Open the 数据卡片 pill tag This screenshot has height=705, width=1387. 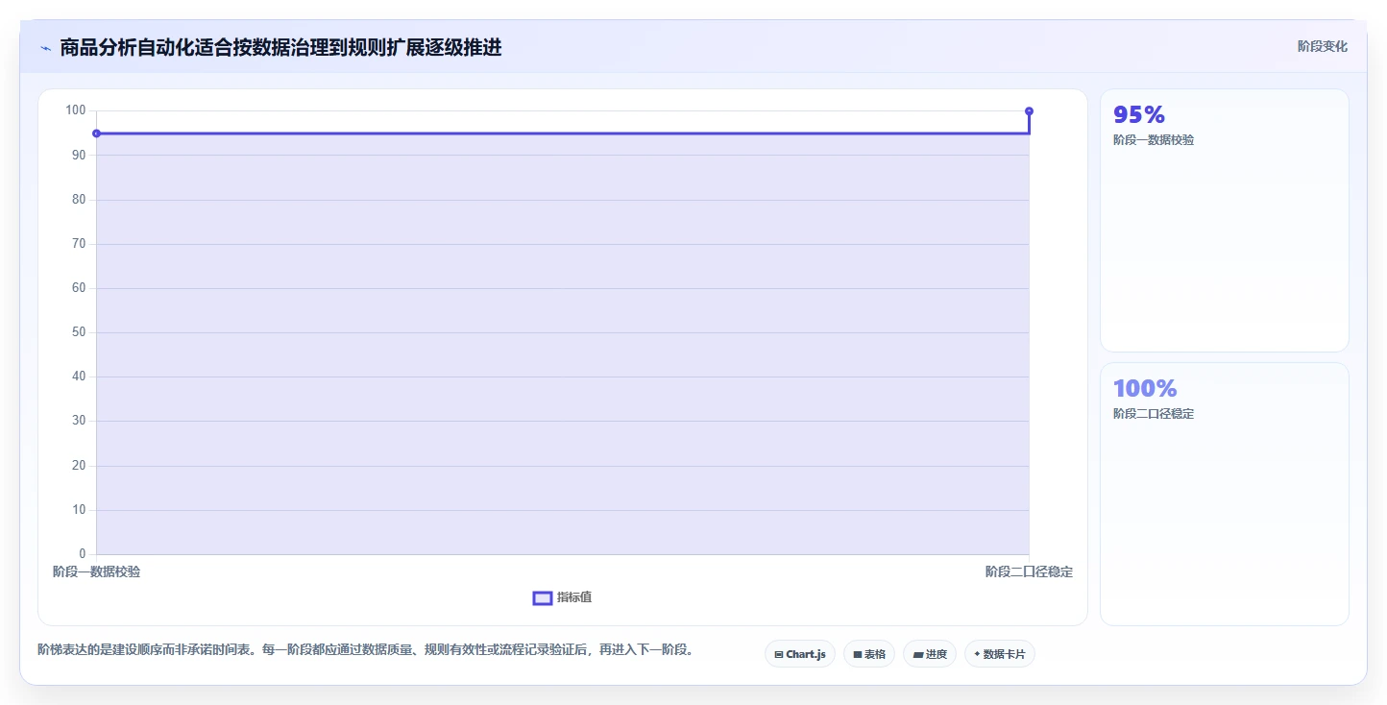click(1000, 654)
